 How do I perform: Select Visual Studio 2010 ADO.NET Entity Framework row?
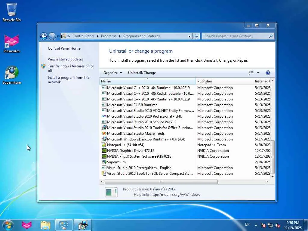click(185, 111)
